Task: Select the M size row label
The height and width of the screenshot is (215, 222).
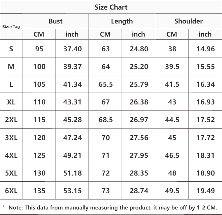Action: click(11, 66)
